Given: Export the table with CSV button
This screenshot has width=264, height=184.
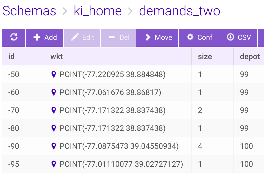Looking at the screenshot, I should point(239,38).
